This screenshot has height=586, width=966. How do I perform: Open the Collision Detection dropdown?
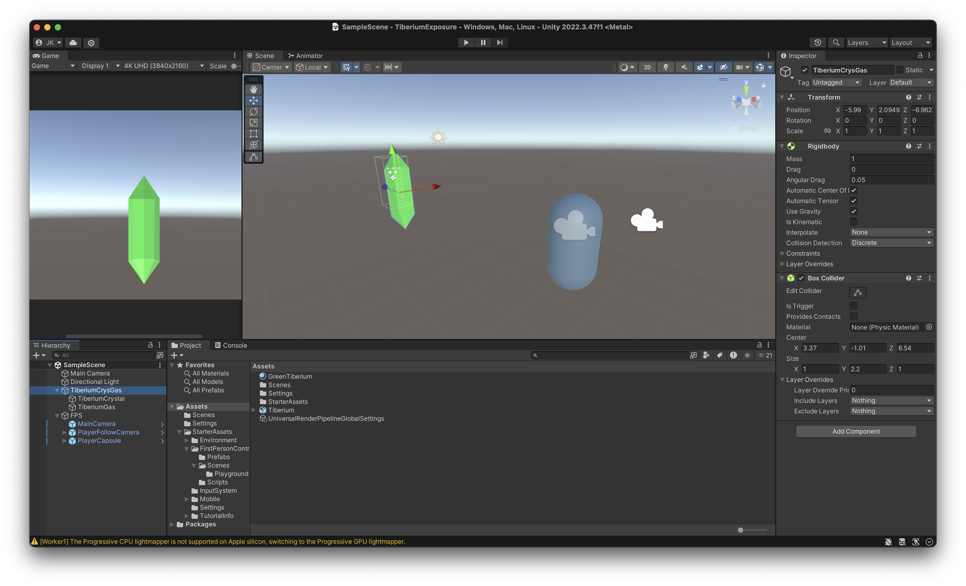(891, 243)
